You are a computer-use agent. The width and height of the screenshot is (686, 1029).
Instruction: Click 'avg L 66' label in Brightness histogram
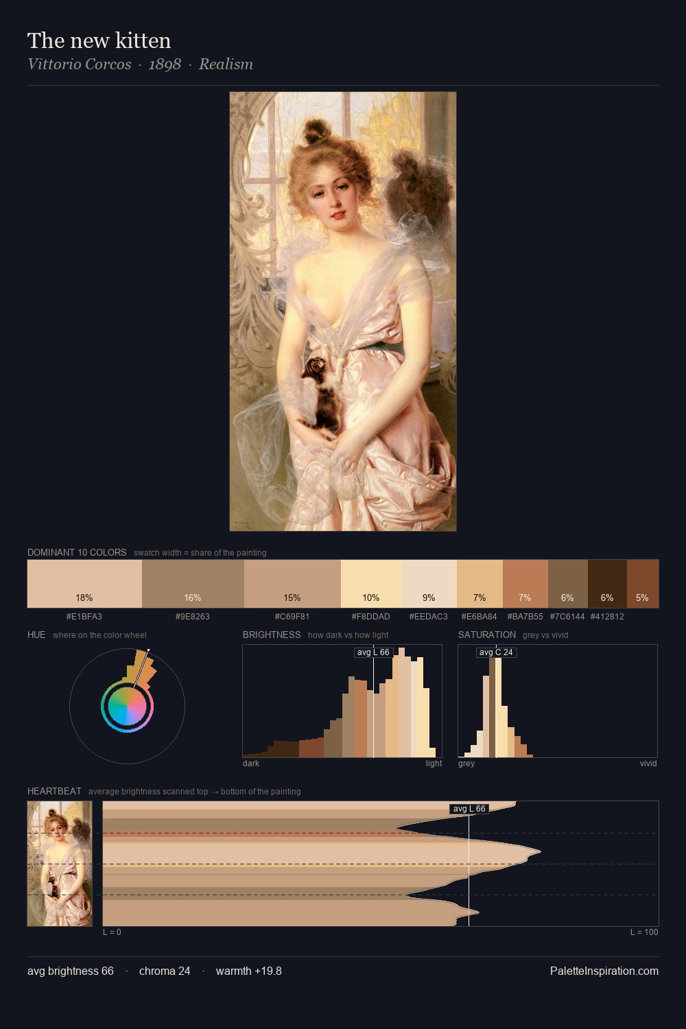[373, 652]
